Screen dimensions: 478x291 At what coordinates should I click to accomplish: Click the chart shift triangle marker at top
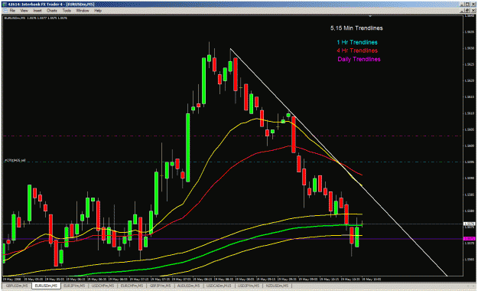click(x=370, y=16)
